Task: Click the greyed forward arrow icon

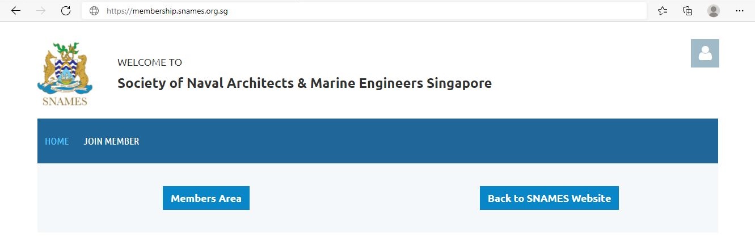Action: [41, 11]
